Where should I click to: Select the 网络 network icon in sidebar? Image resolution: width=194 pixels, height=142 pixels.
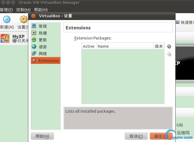pyautogui.click(x=34, y=53)
